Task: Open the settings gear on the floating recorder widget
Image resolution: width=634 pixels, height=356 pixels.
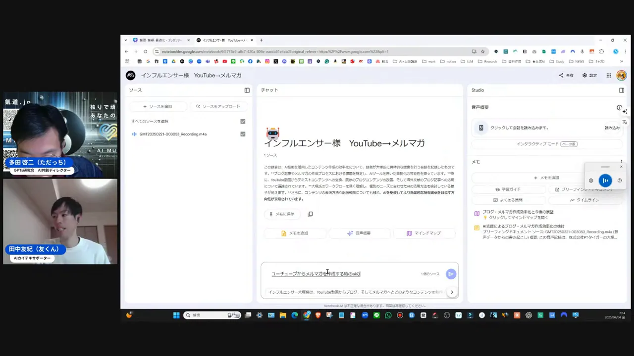Action: (x=591, y=180)
